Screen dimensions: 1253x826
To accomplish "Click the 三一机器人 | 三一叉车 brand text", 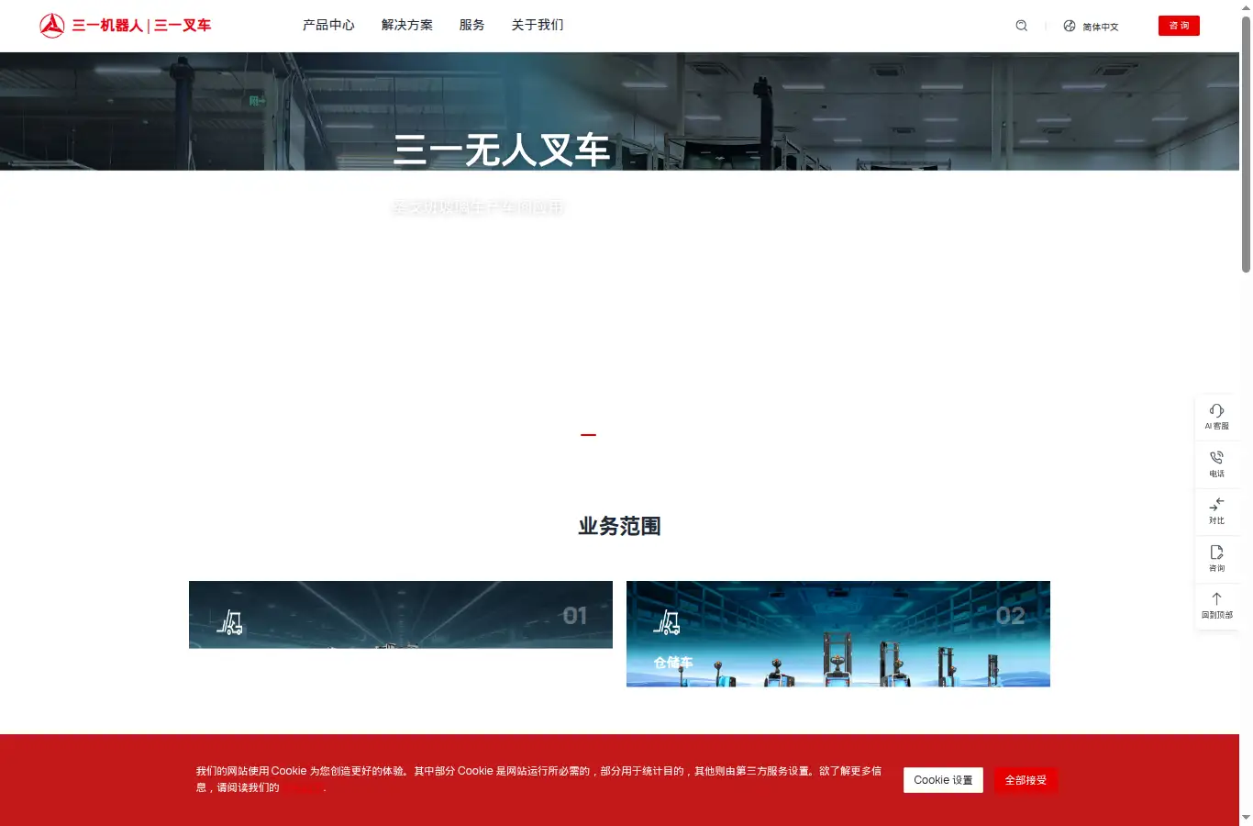I will [x=141, y=26].
